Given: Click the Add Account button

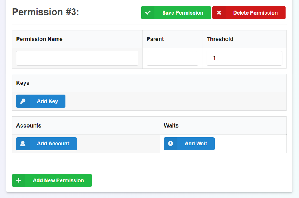Looking at the screenshot, I should [46, 144].
